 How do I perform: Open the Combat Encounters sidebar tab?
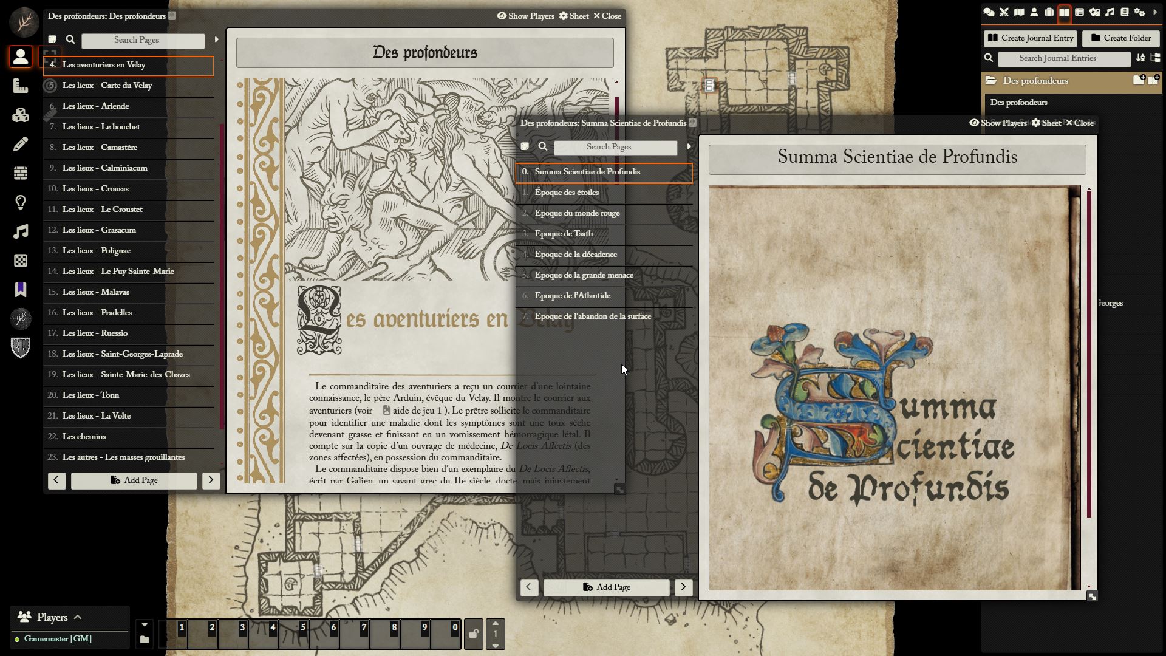pyautogui.click(x=1004, y=12)
